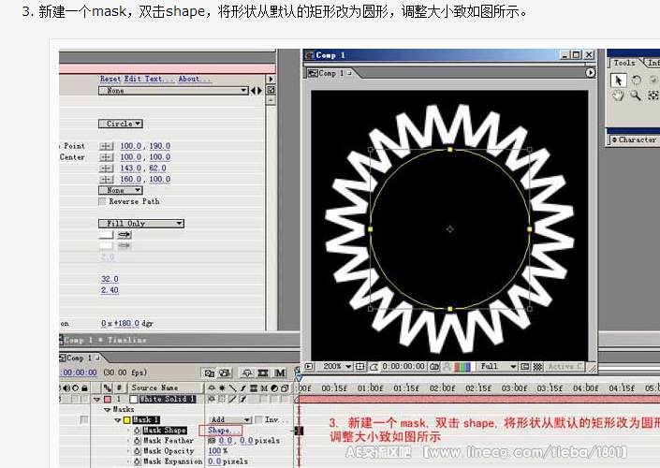Image resolution: width=660 pixels, height=468 pixels.
Task: Select the Comp 1 tab in the viewer window
Action: pyautogui.click(x=330, y=73)
